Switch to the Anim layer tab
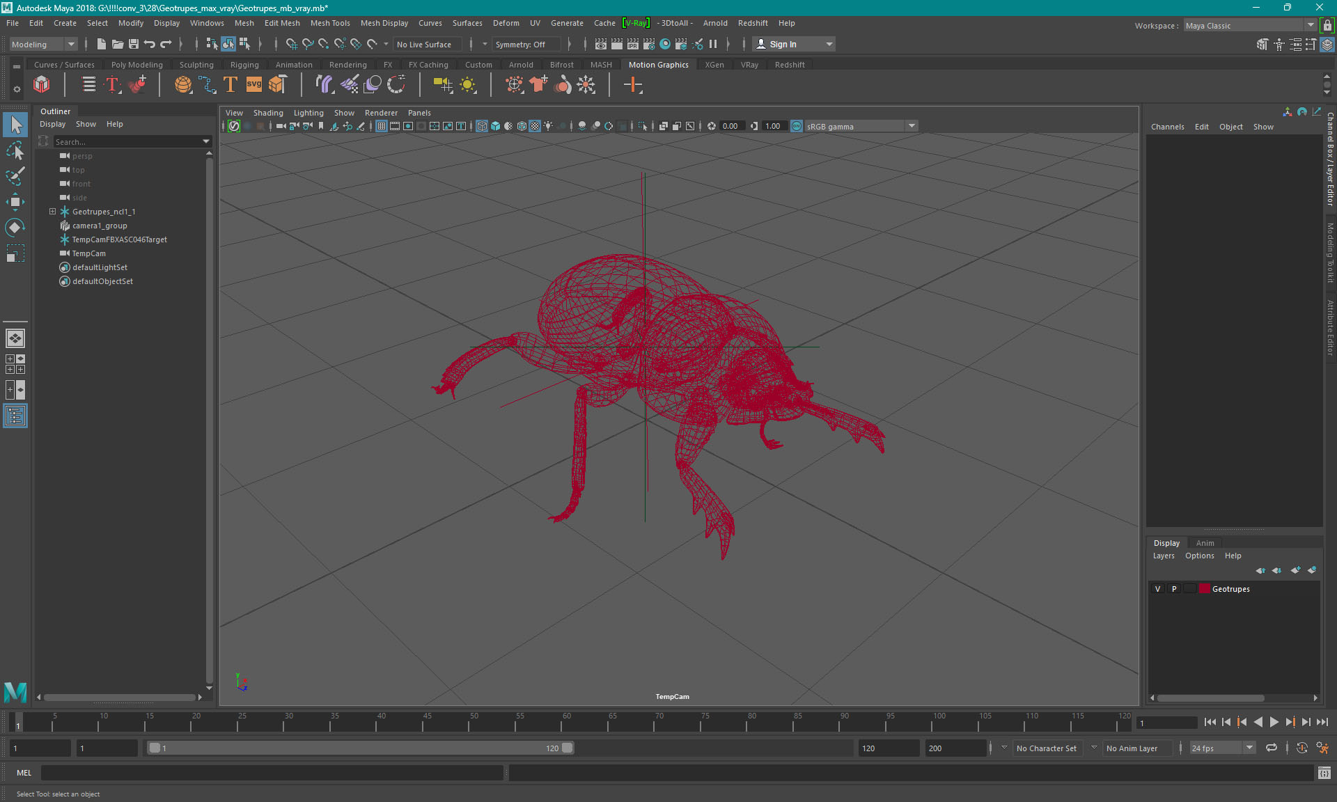The image size is (1337, 802). (1205, 543)
